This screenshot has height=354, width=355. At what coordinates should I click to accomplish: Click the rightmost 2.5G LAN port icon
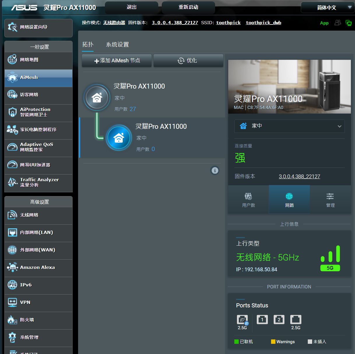click(x=296, y=320)
